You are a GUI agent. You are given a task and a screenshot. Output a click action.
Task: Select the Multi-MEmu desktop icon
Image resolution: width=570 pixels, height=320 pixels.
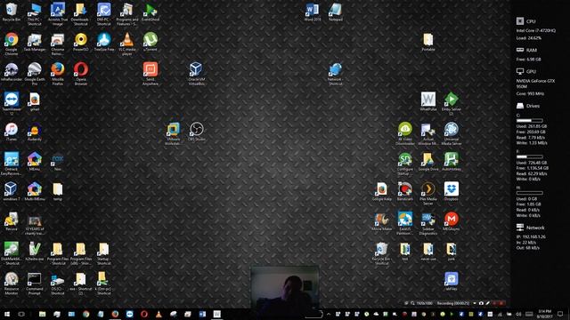35,192
